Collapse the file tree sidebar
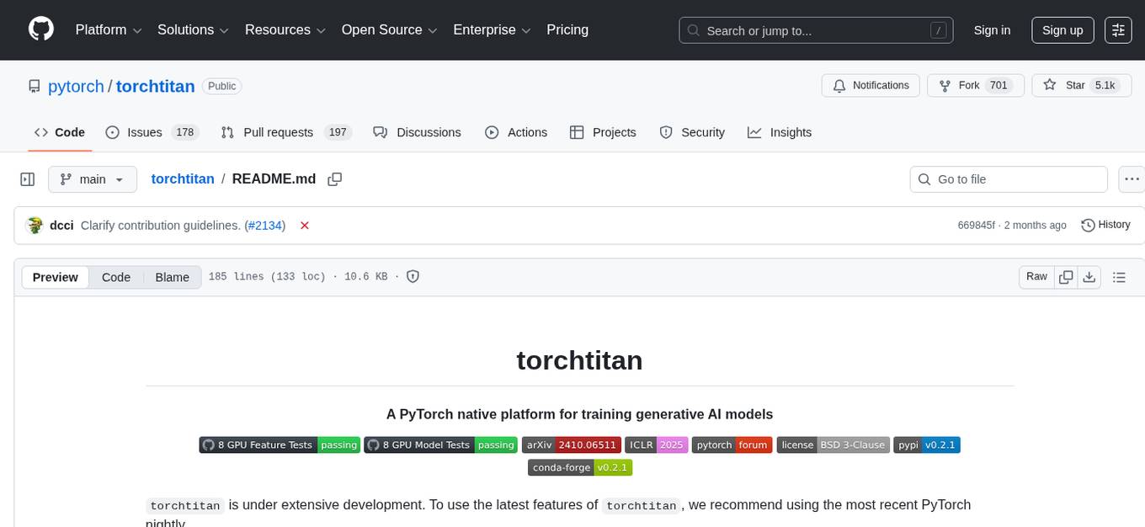The width and height of the screenshot is (1145, 527). tap(27, 178)
